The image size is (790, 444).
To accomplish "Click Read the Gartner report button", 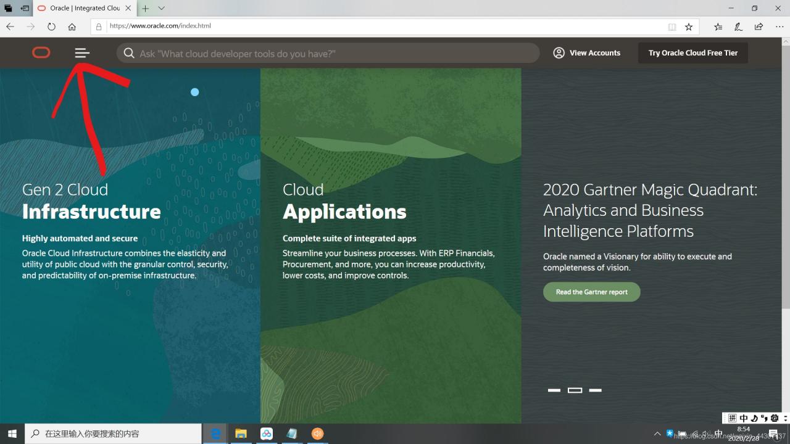I will [592, 292].
